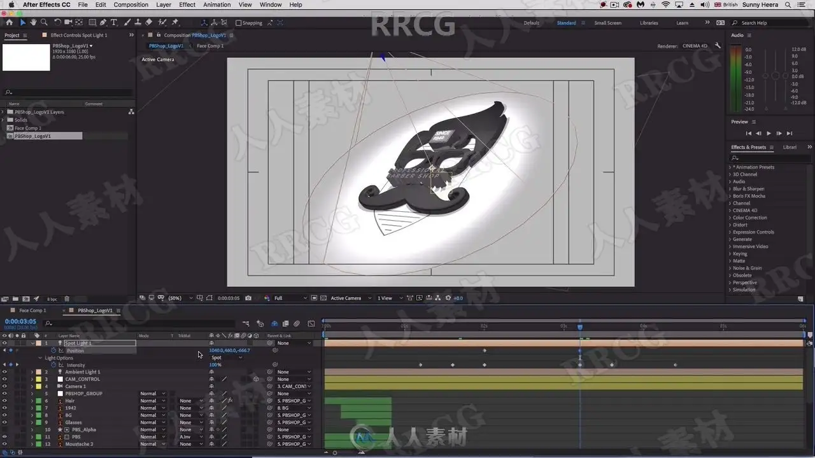Click the Intensity stopwatch icon

pos(53,365)
